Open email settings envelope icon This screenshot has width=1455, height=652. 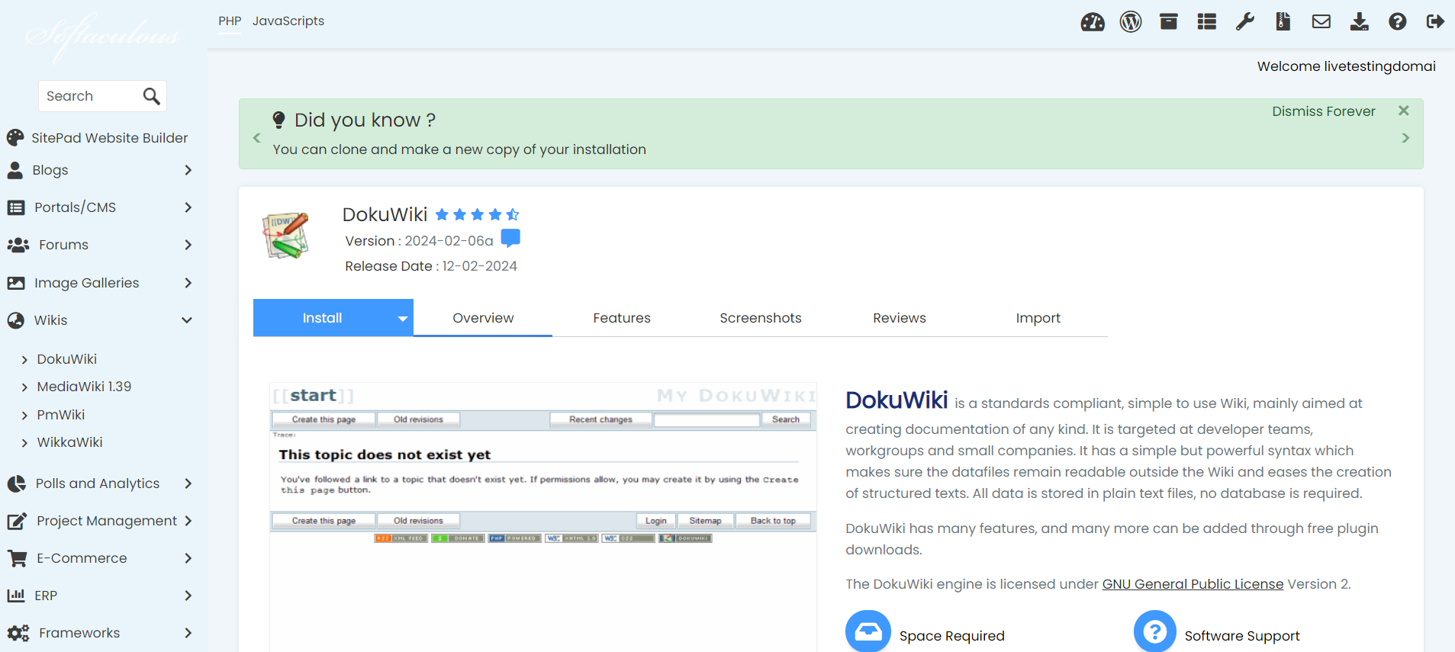(1321, 21)
